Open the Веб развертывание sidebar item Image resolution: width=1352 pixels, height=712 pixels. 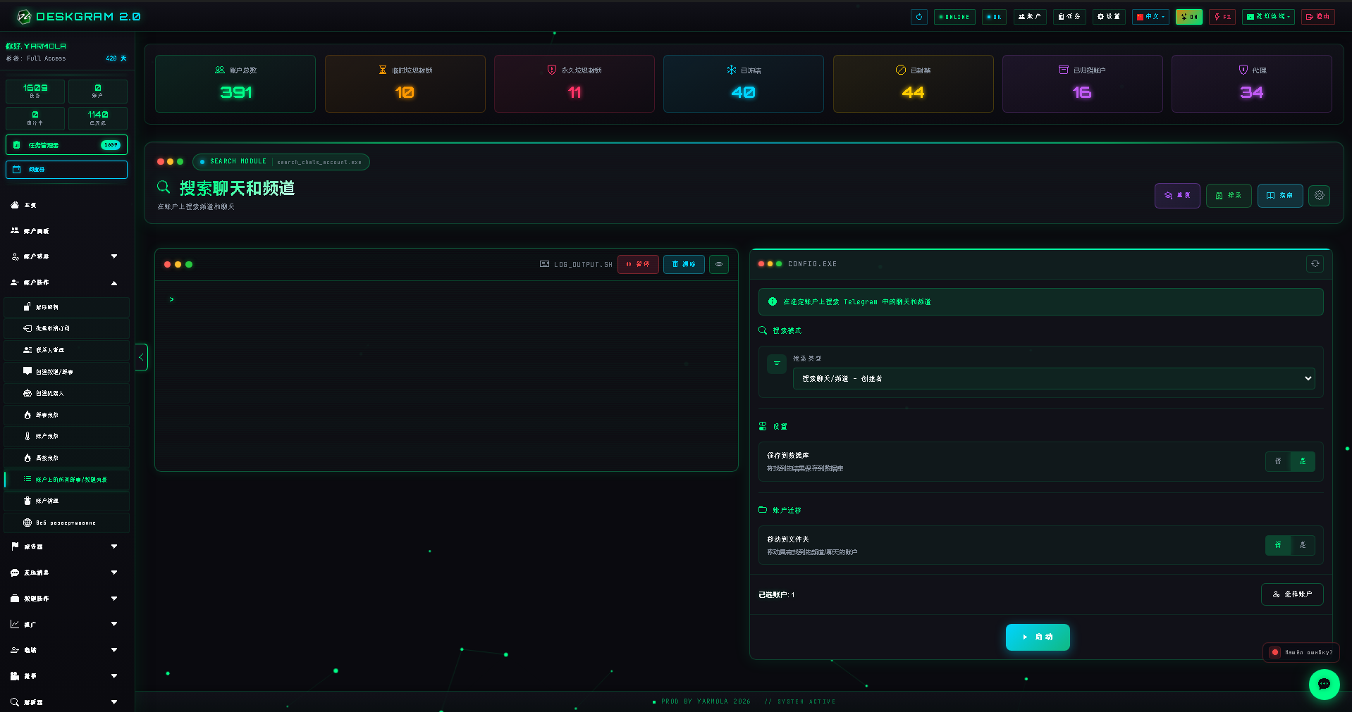[67, 523]
